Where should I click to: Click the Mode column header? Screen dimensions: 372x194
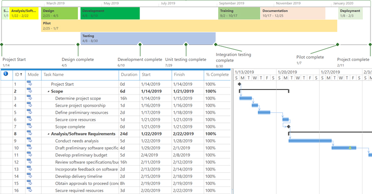point(33,75)
